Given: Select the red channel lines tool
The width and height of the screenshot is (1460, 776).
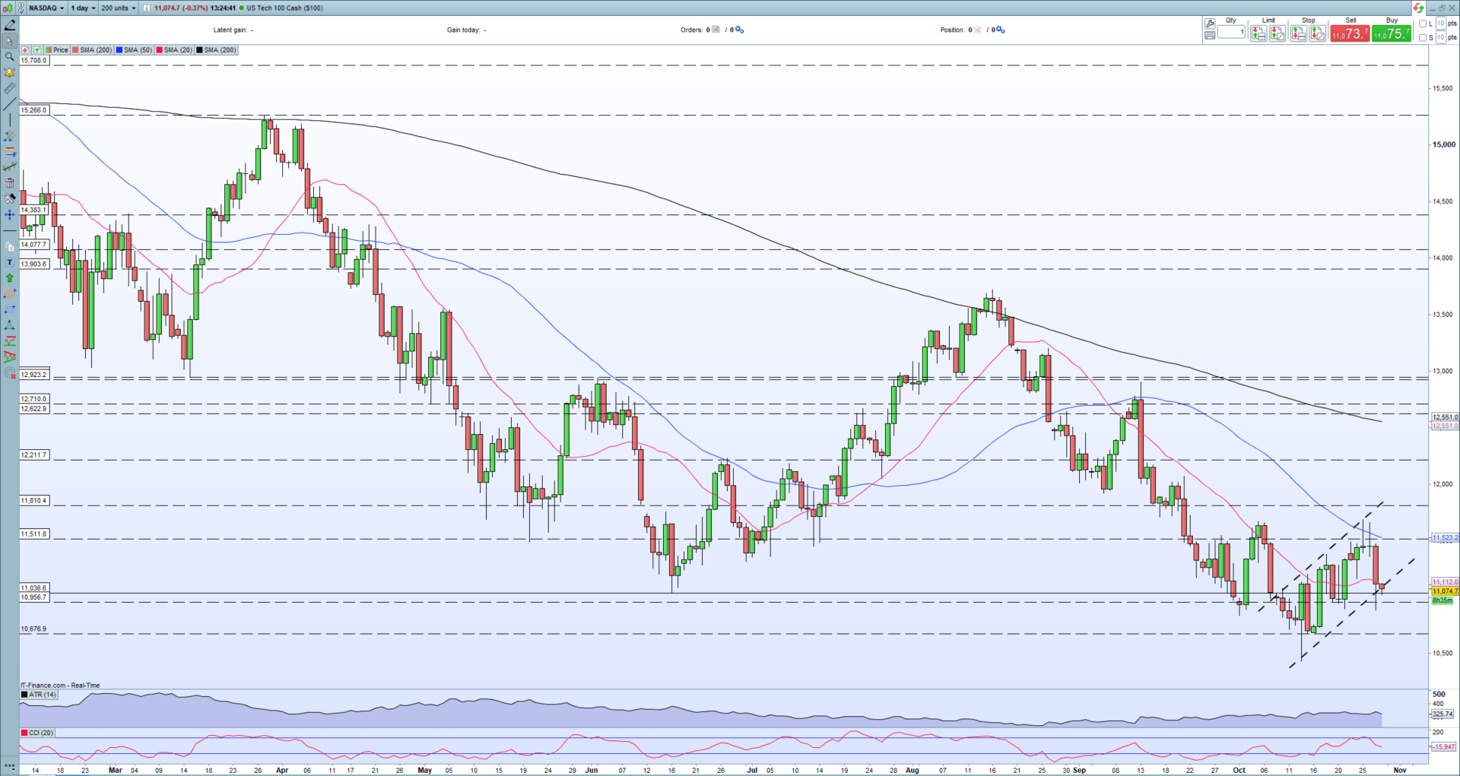Looking at the screenshot, I should [x=9, y=341].
